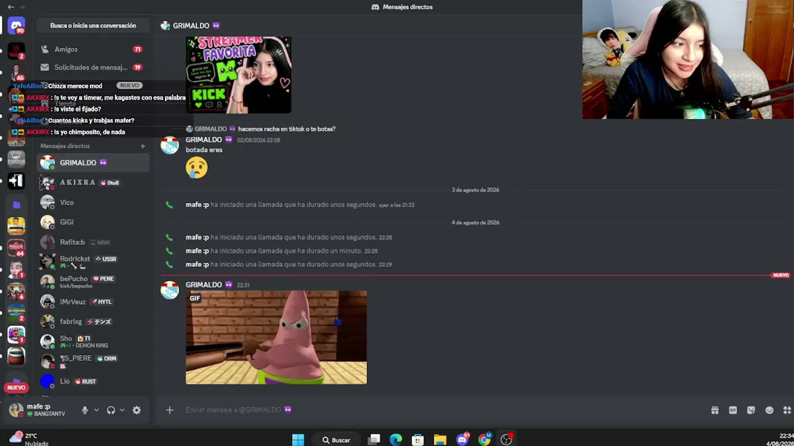The image size is (794, 446).
Task: Open the Lio conversation
Action: point(92,382)
